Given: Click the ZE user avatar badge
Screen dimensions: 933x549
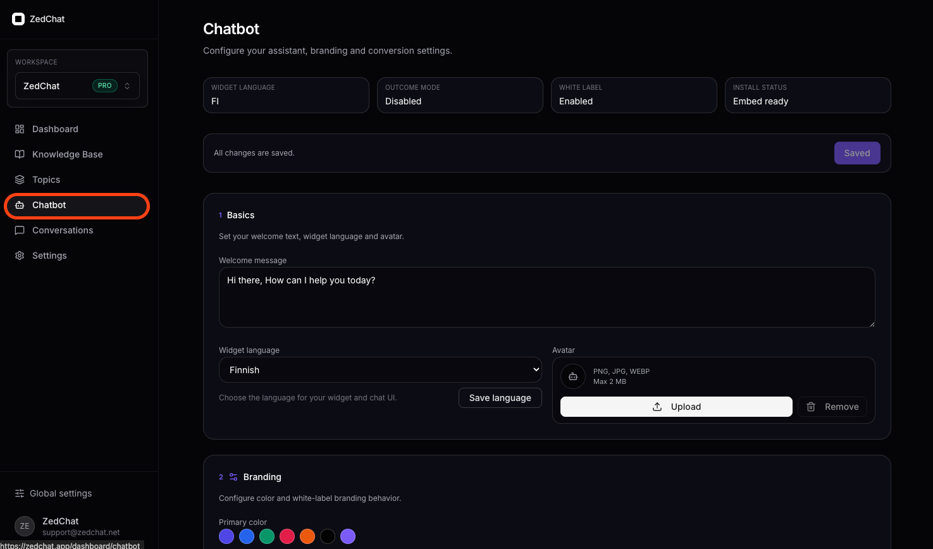Looking at the screenshot, I should (x=24, y=526).
